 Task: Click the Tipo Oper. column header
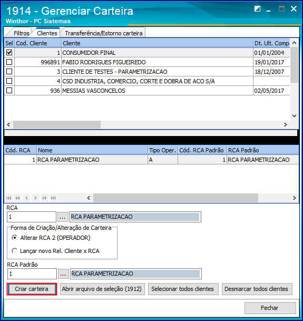pyautogui.click(x=163, y=150)
